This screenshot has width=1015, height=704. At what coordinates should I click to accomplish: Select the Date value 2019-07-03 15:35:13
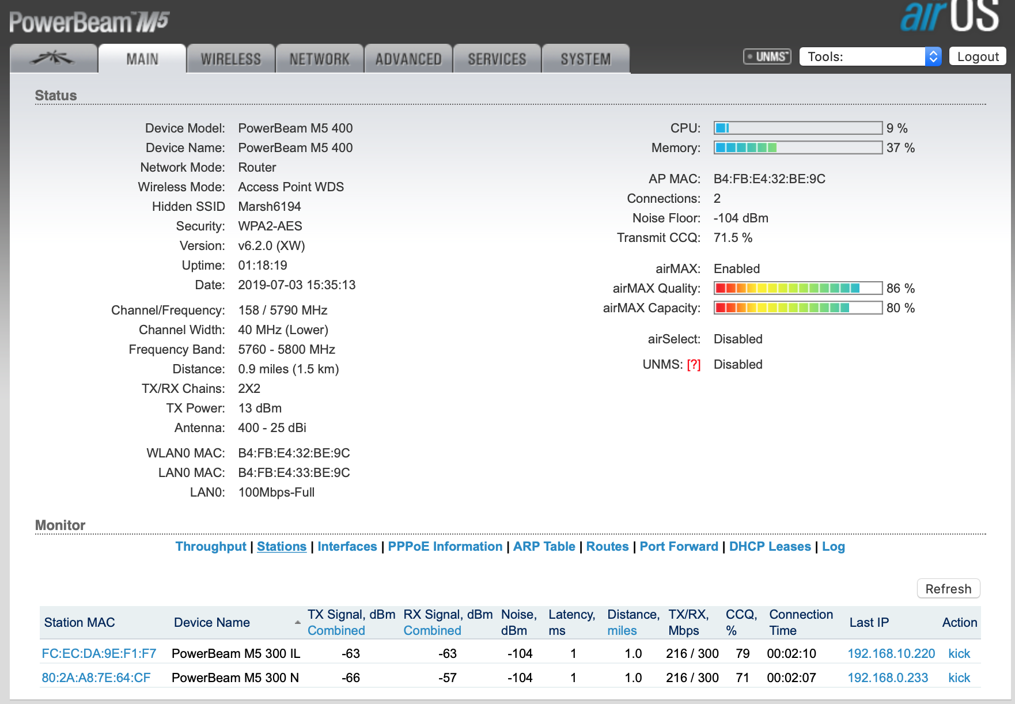coord(297,285)
